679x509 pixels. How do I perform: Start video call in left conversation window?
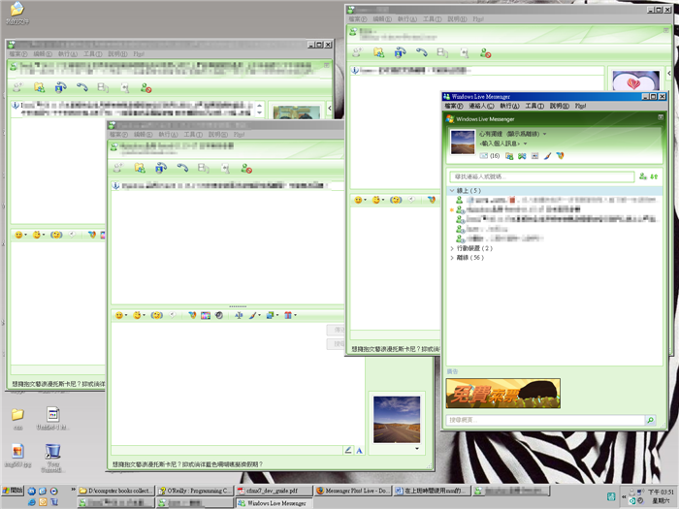point(60,87)
